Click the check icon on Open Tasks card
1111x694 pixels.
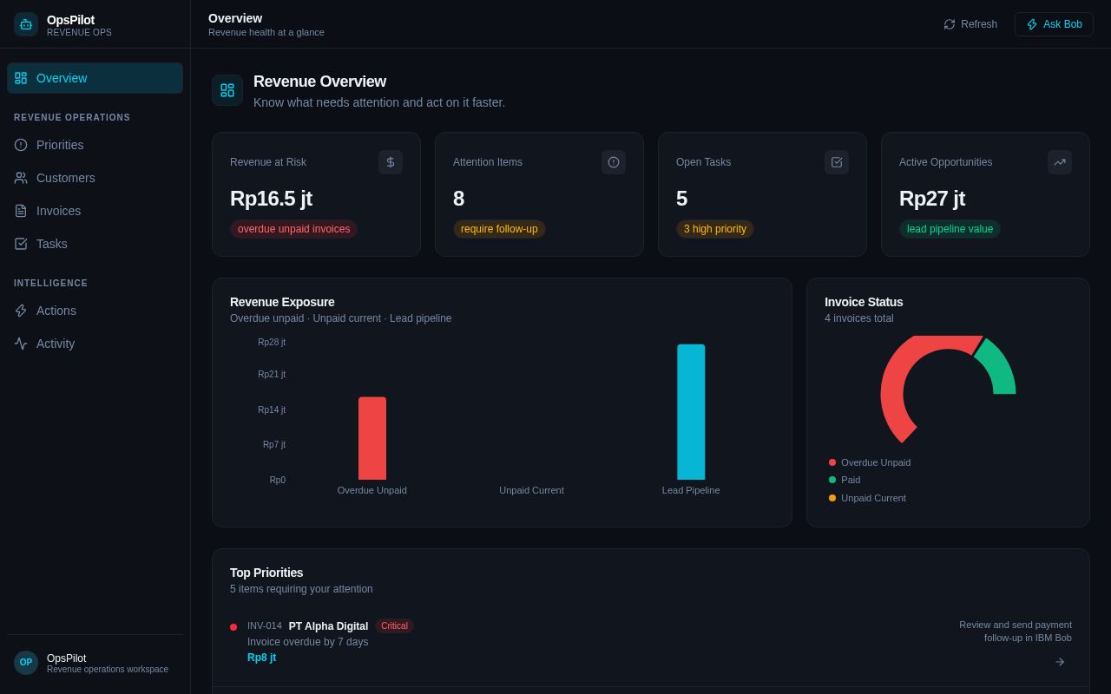[x=837, y=162]
